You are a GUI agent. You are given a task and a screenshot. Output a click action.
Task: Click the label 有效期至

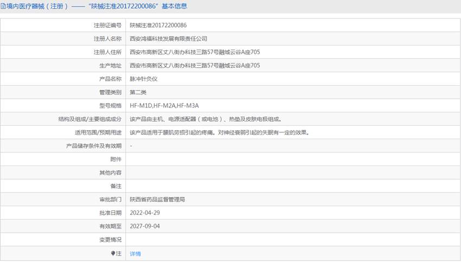pyautogui.click(x=110, y=226)
